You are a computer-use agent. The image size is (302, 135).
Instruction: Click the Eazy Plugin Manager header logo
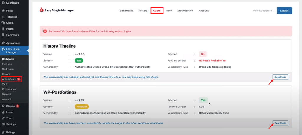(57, 10)
